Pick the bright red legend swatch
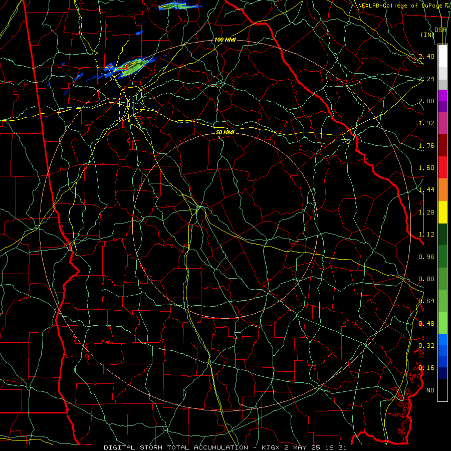This screenshot has height=451, width=451. (442, 167)
